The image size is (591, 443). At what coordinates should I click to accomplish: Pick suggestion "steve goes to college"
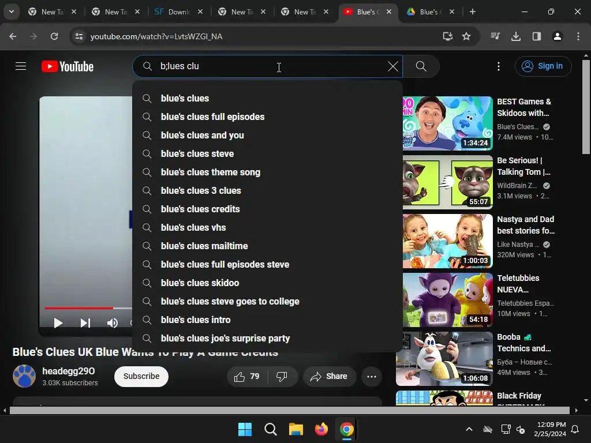pyautogui.click(x=268, y=301)
